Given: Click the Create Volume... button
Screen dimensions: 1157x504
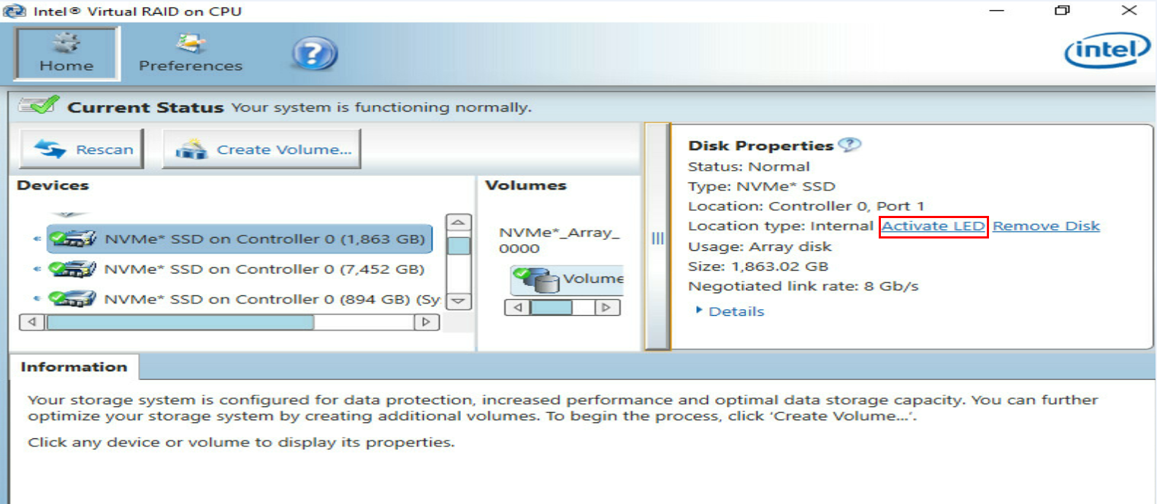Looking at the screenshot, I should point(261,149).
